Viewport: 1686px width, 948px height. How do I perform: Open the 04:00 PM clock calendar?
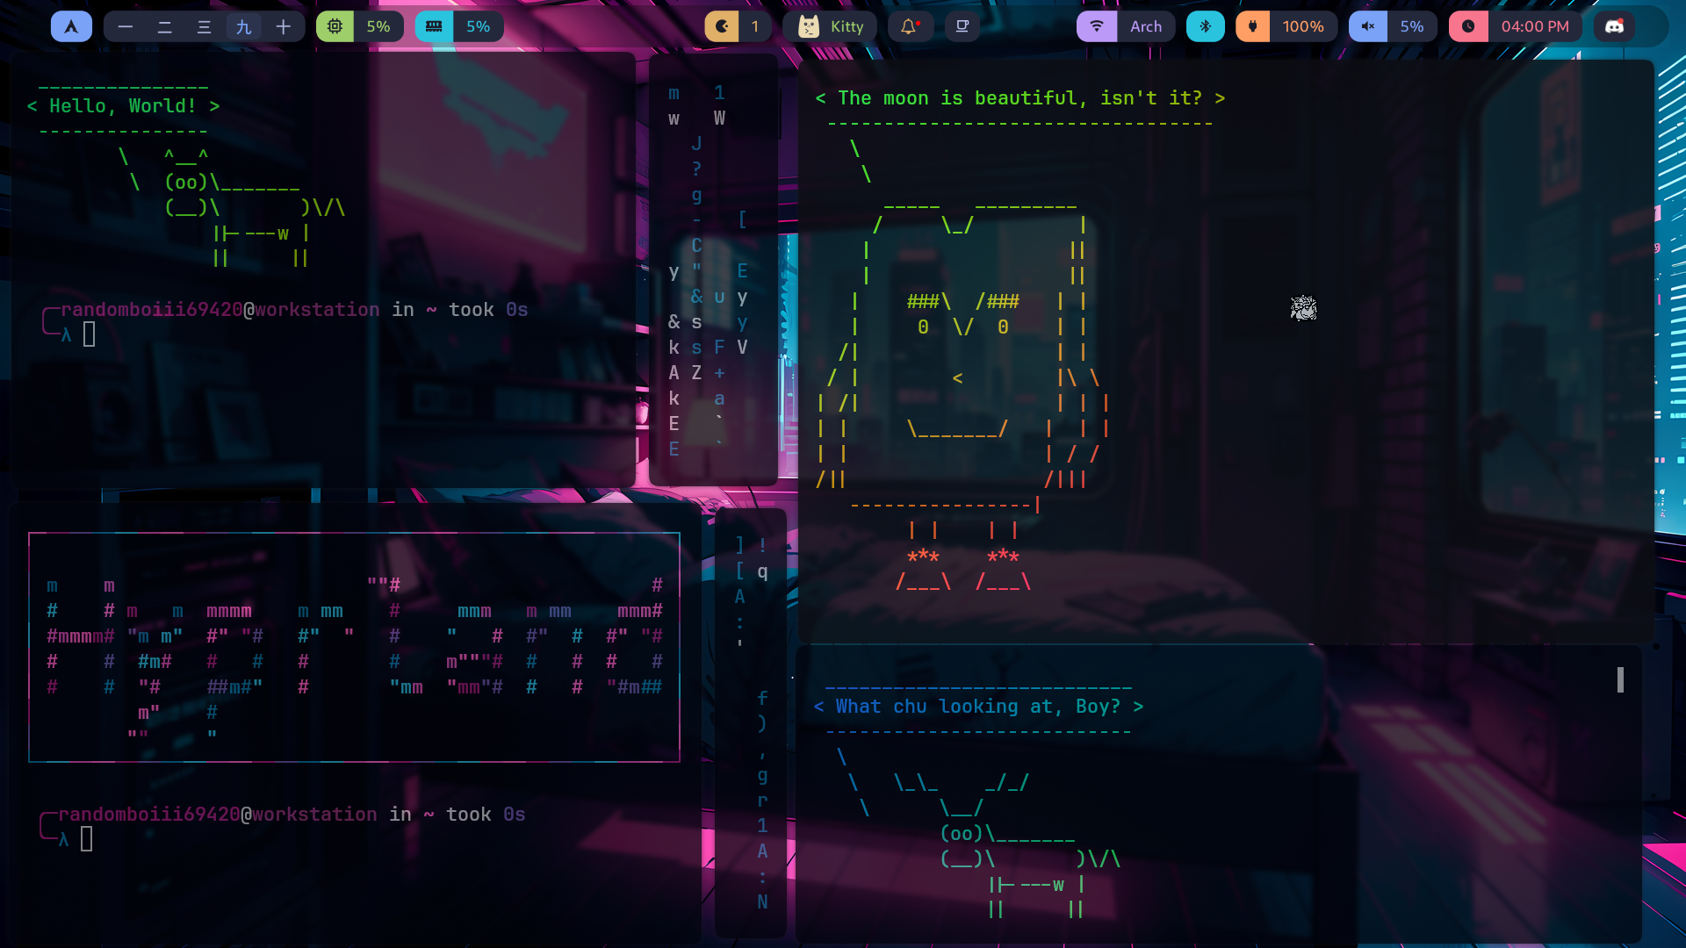tap(1534, 26)
